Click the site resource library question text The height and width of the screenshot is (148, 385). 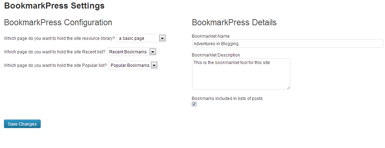(59, 38)
